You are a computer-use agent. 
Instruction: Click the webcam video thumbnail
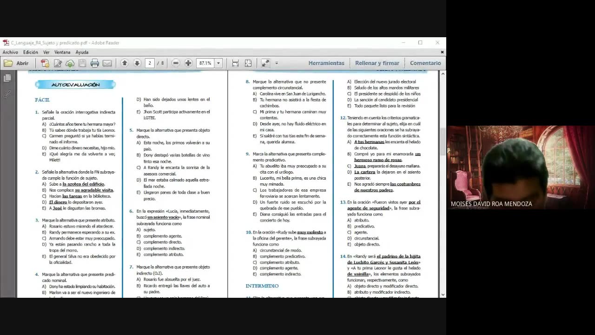click(x=521, y=167)
